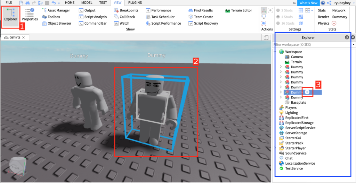The height and width of the screenshot is (183, 356).
Task: Toggle device emulator icon above viewport
Action: tap(266, 37)
